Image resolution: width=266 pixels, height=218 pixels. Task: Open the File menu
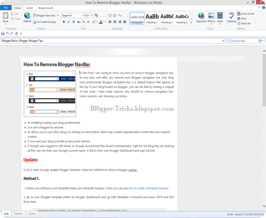tap(6, 8)
